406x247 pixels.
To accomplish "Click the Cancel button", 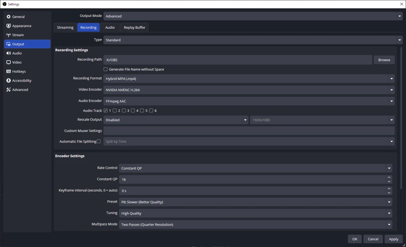I will click(373, 239).
